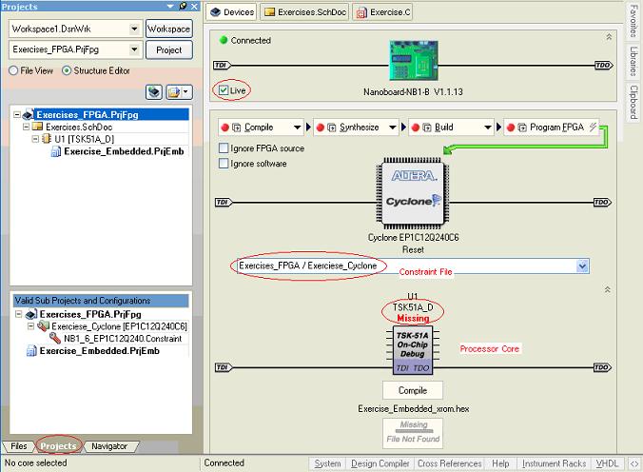Open the Cross References status bar panel
The width and height of the screenshot is (643, 472).
click(x=450, y=463)
